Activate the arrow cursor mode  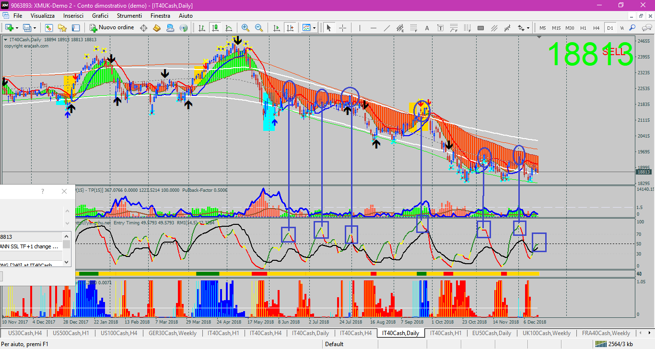329,27
